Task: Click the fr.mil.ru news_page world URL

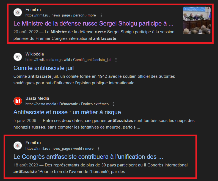Action: (59, 149)
